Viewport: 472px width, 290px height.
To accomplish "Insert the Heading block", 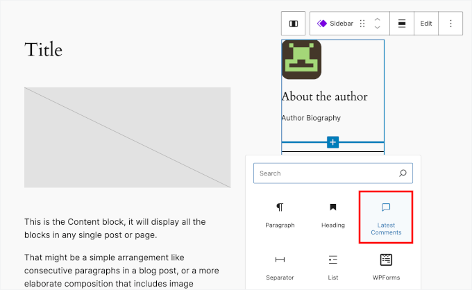I will pyautogui.click(x=332, y=215).
